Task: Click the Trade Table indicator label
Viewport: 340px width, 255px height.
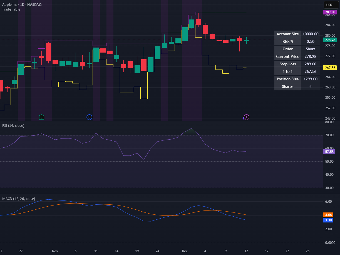Action: click(x=11, y=9)
